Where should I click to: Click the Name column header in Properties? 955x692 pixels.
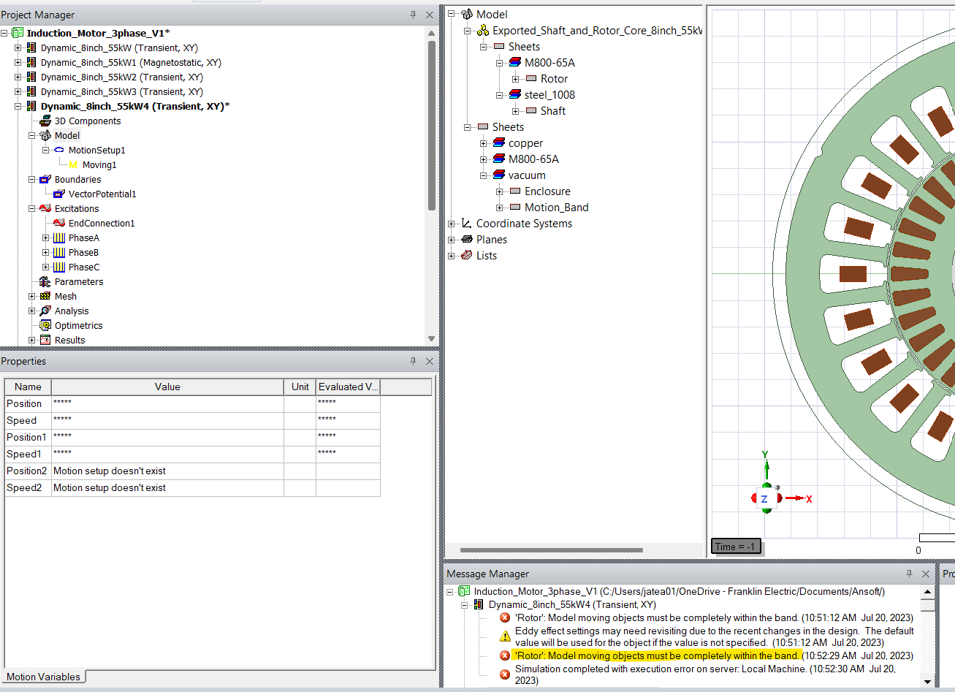tap(28, 387)
